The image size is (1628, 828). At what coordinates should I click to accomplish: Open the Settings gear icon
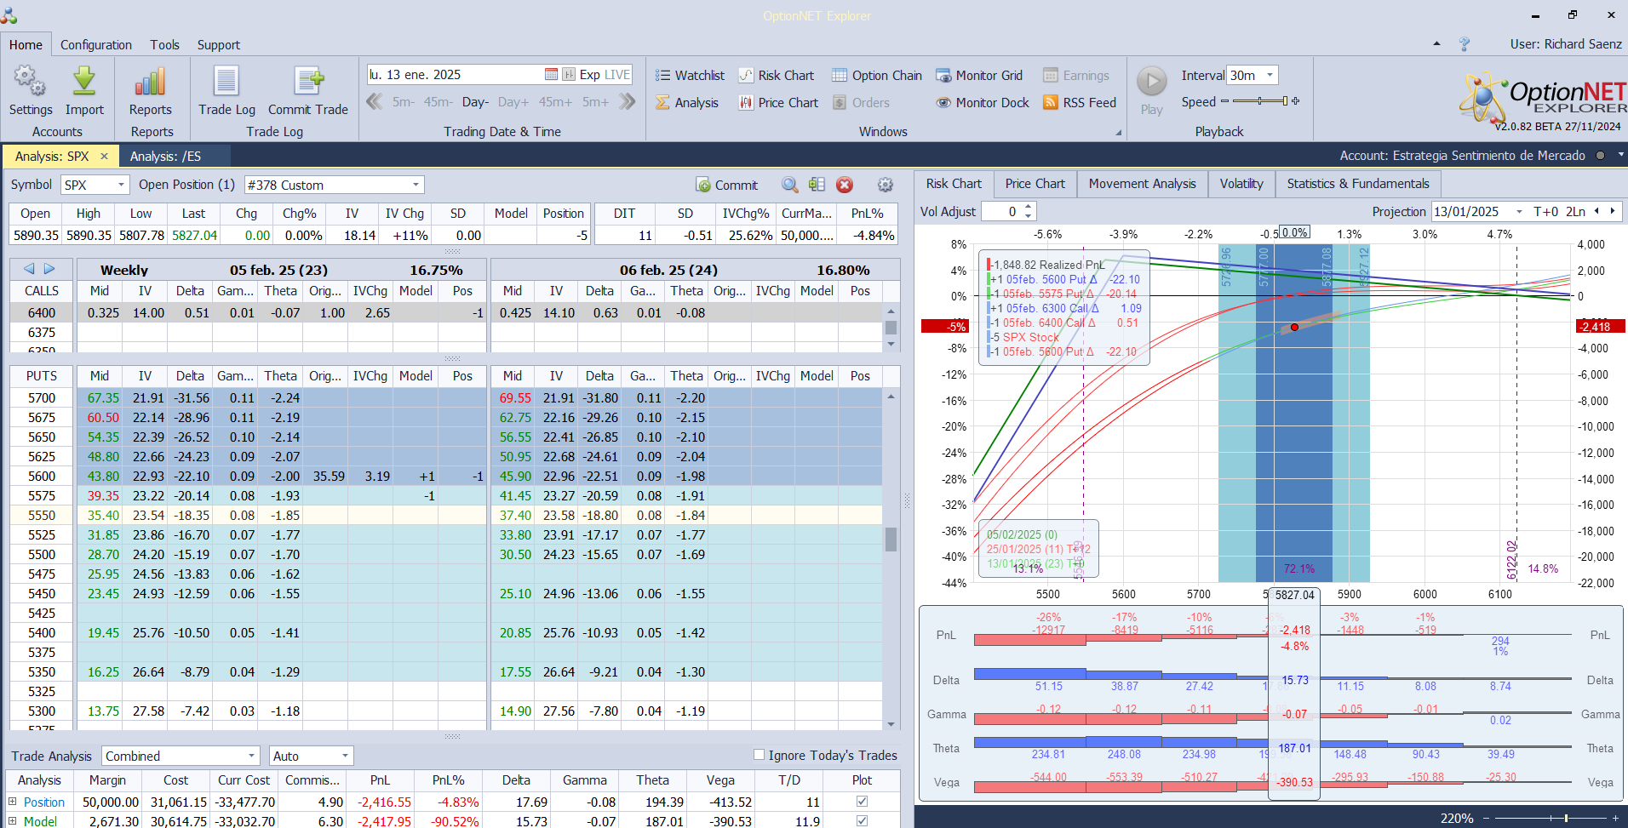[30, 81]
